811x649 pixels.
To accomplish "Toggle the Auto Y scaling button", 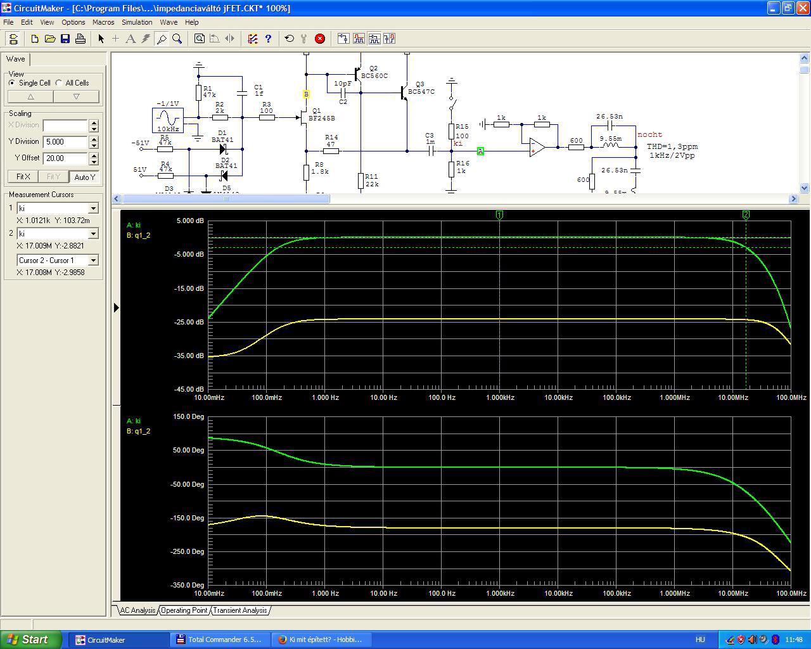I will coord(84,177).
